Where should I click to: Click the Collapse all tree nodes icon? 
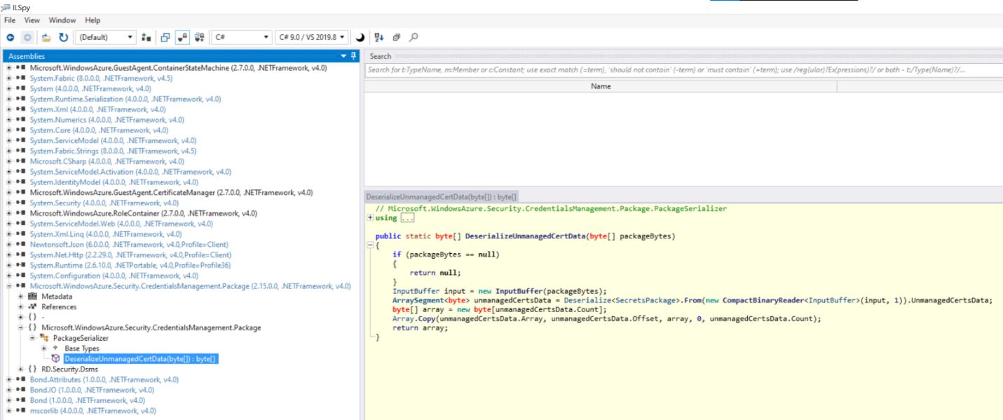click(396, 37)
